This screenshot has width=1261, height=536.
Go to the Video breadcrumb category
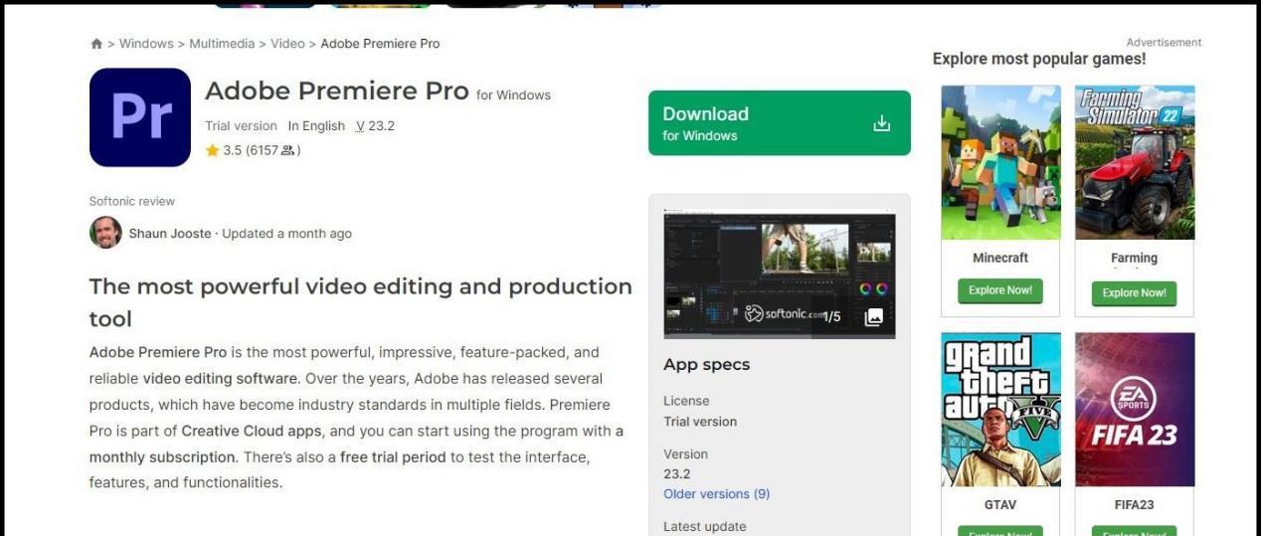[287, 44]
